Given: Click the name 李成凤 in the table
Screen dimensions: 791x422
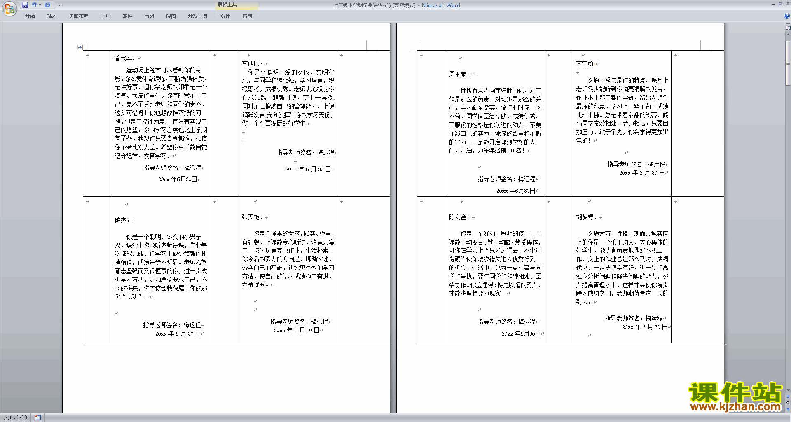Looking at the screenshot, I should (250, 63).
